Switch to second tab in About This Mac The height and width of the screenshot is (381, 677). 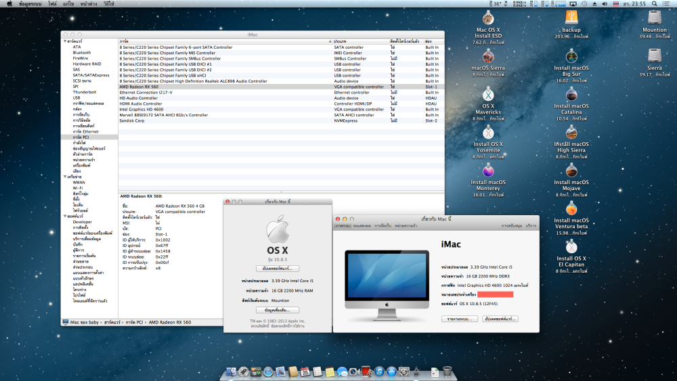(362, 226)
